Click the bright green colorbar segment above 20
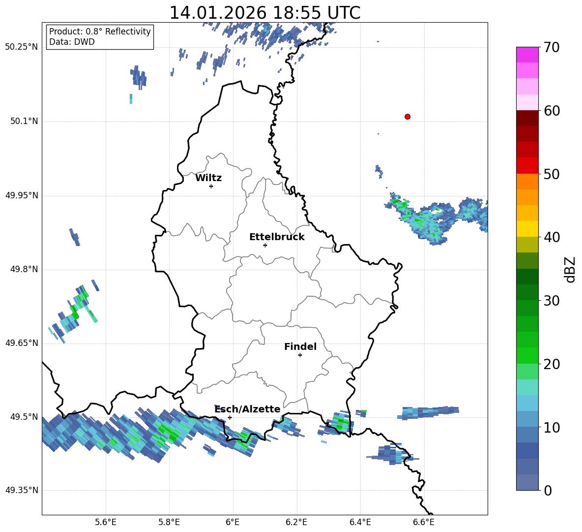The height and width of the screenshot is (532, 582). coord(527,355)
